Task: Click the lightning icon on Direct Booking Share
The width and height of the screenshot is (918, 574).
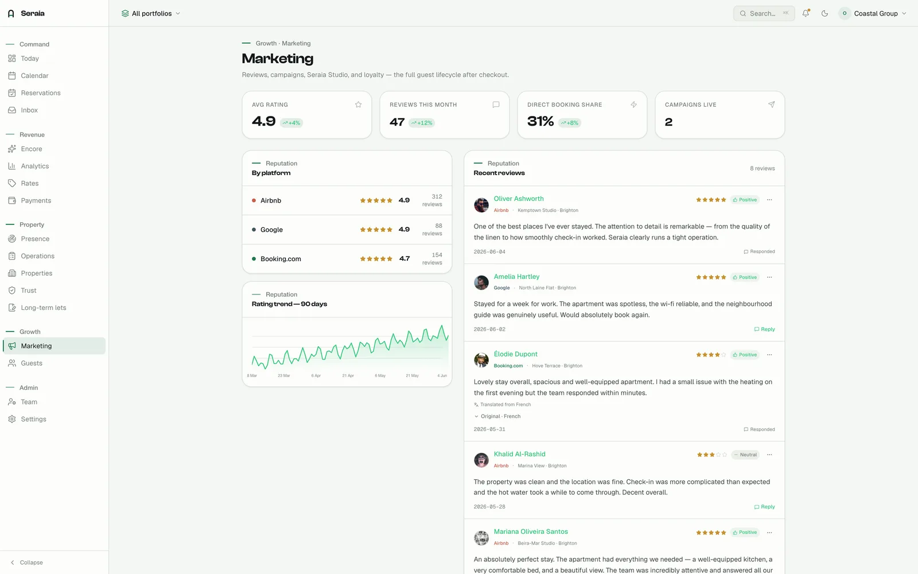Action: click(x=633, y=104)
